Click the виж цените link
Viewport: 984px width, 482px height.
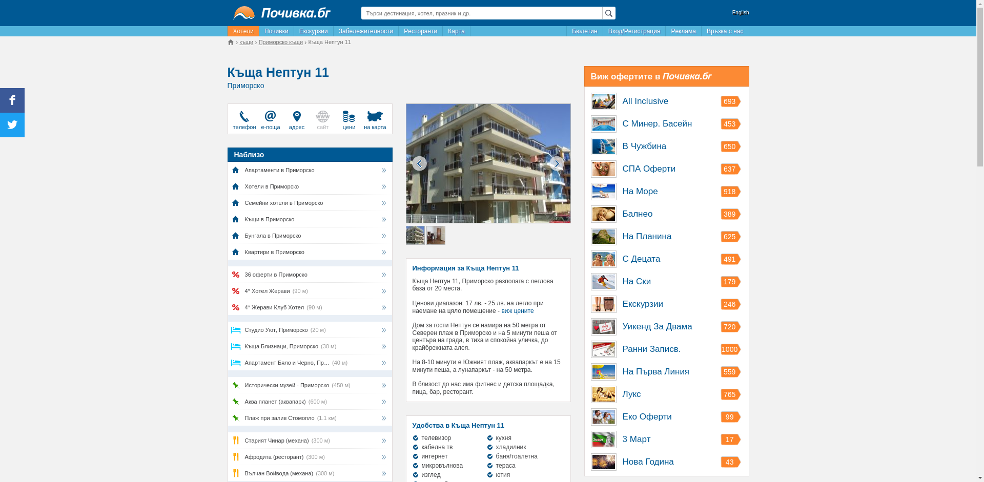tap(517, 311)
